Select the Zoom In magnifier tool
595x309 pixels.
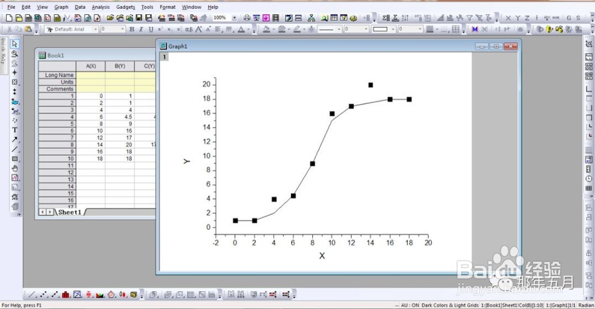point(14,54)
